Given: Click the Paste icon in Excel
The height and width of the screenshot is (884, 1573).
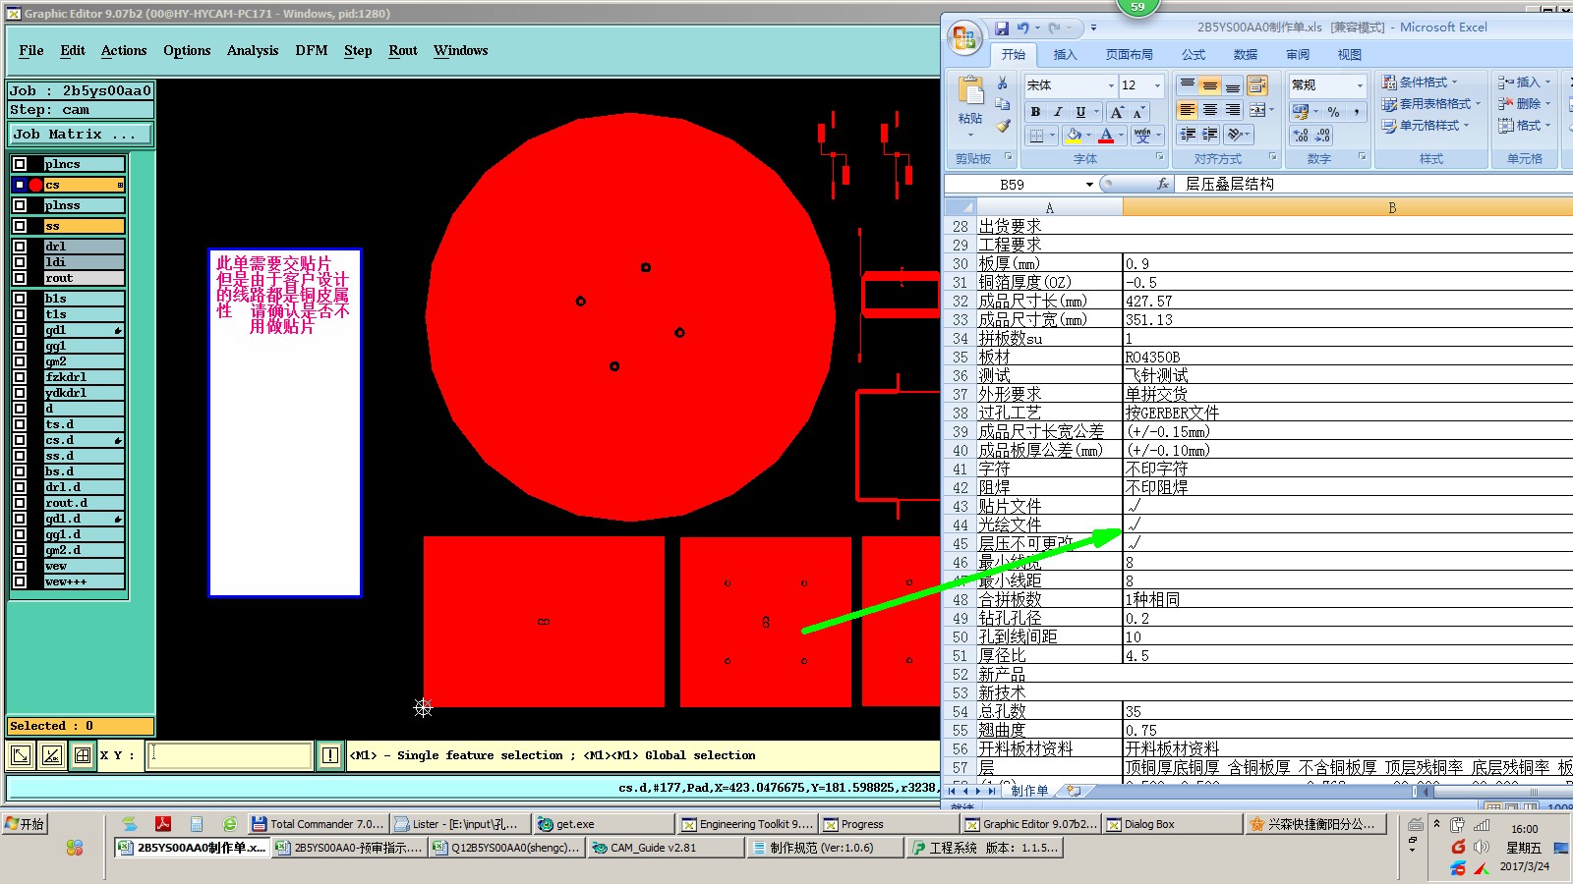Looking at the screenshot, I should tap(970, 90).
